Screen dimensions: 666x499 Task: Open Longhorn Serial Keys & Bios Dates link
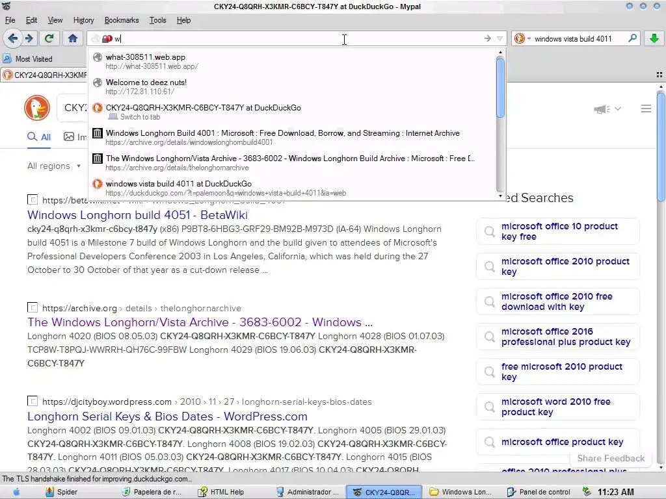(x=167, y=416)
